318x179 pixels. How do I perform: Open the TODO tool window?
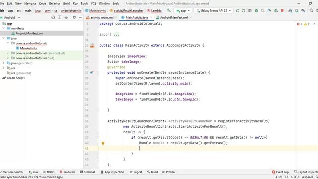point(49,172)
